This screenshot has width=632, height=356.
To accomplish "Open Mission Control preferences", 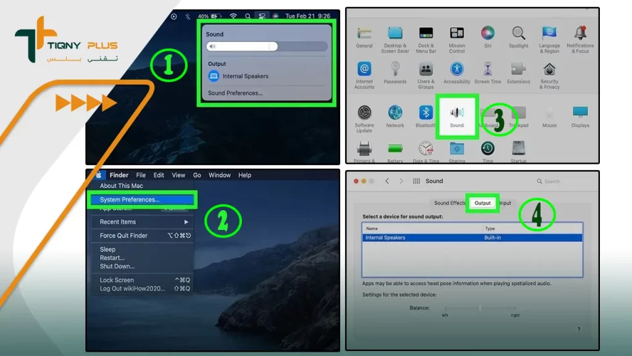I will pos(457,33).
